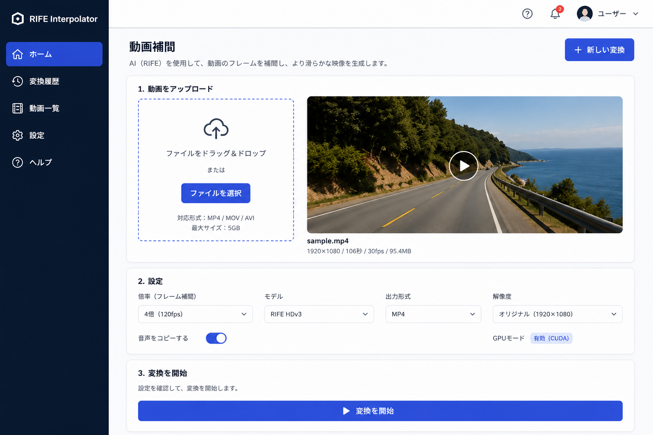Click the 有効 (CUDA) GPU badge
Image resolution: width=653 pixels, height=435 pixels.
551,338
